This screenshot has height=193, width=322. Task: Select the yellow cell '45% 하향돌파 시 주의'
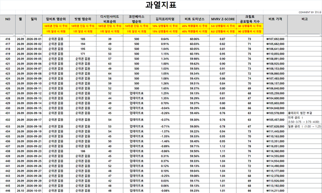[195, 26]
